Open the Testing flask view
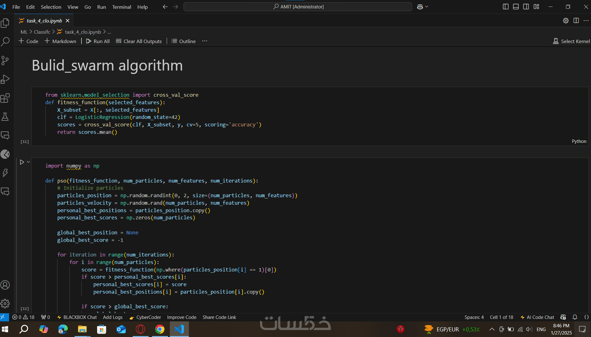 point(5,117)
